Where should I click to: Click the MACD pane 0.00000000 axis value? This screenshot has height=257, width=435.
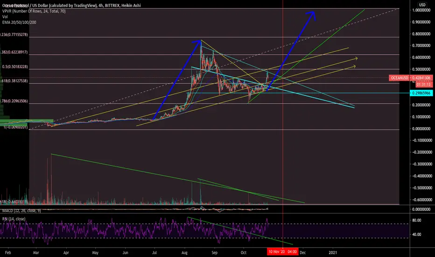(421, 209)
